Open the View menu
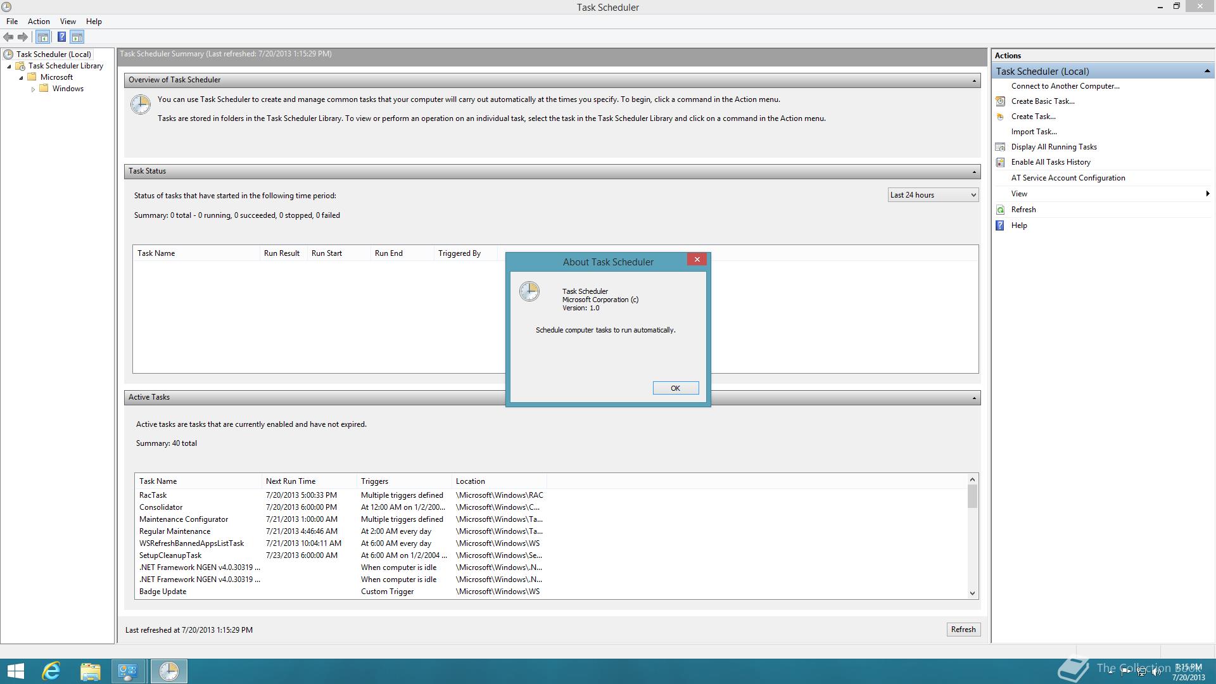 pyautogui.click(x=68, y=22)
